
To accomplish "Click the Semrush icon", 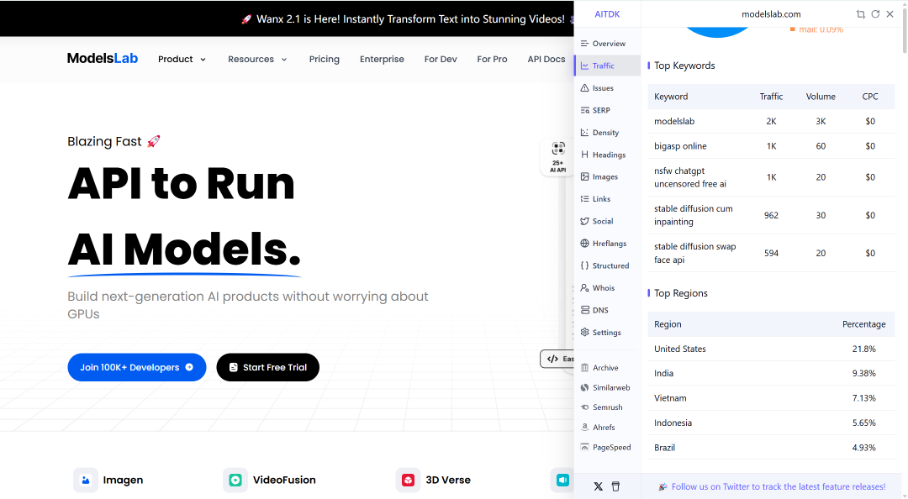I will pyautogui.click(x=585, y=407).
